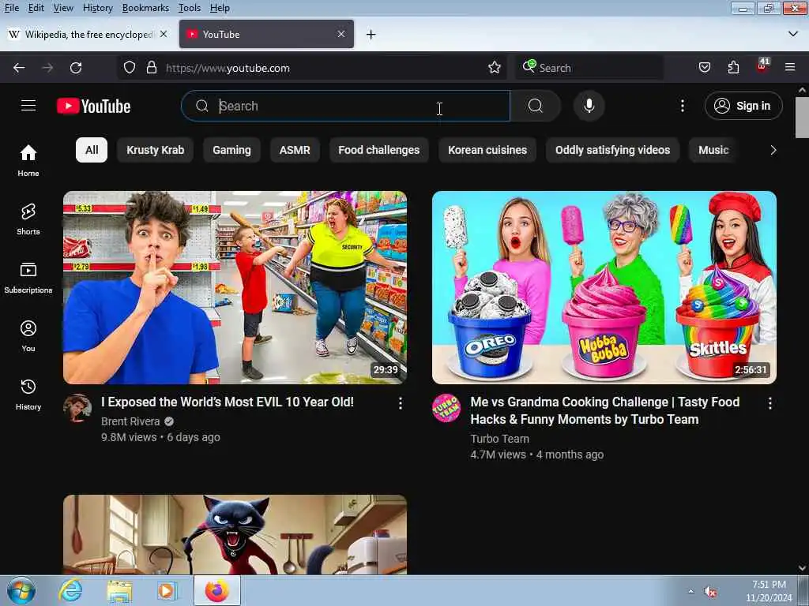This screenshot has width=809, height=606.
Task: Open the File menu
Action: pyautogui.click(x=11, y=8)
